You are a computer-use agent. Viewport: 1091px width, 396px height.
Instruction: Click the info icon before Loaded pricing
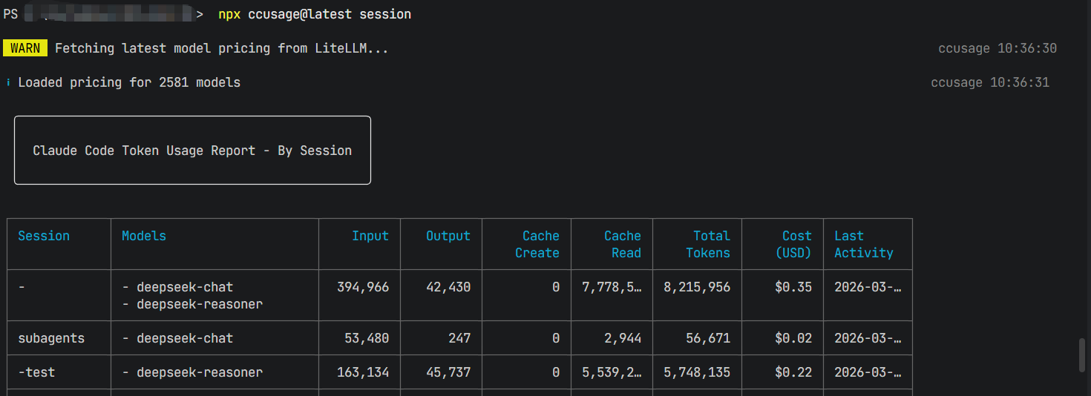[7, 82]
